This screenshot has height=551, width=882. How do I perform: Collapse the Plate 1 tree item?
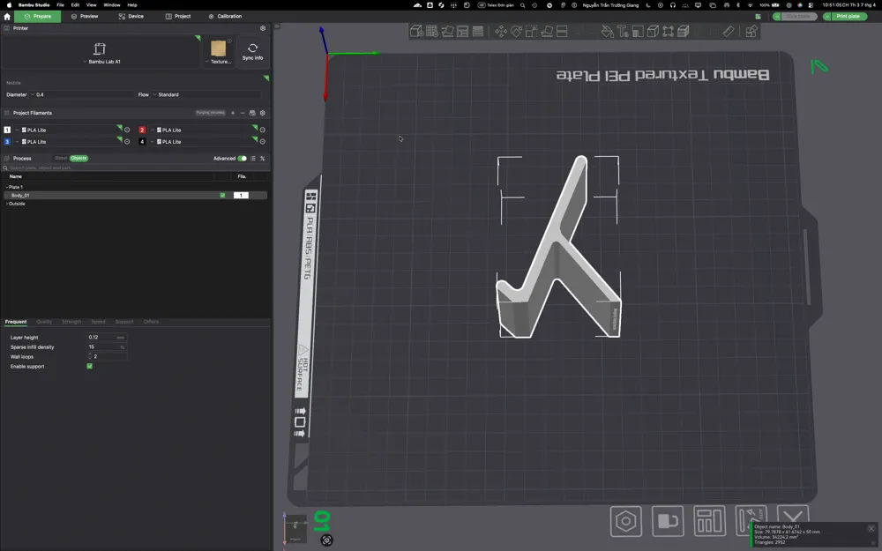[8, 186]
